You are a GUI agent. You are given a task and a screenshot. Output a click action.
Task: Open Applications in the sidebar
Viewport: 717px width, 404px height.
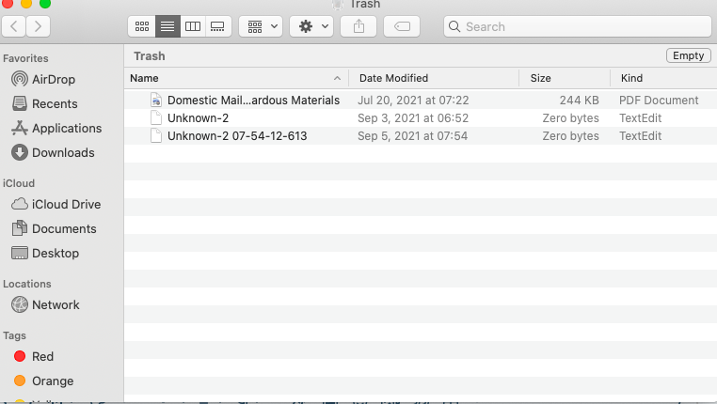tap(67, 128)
